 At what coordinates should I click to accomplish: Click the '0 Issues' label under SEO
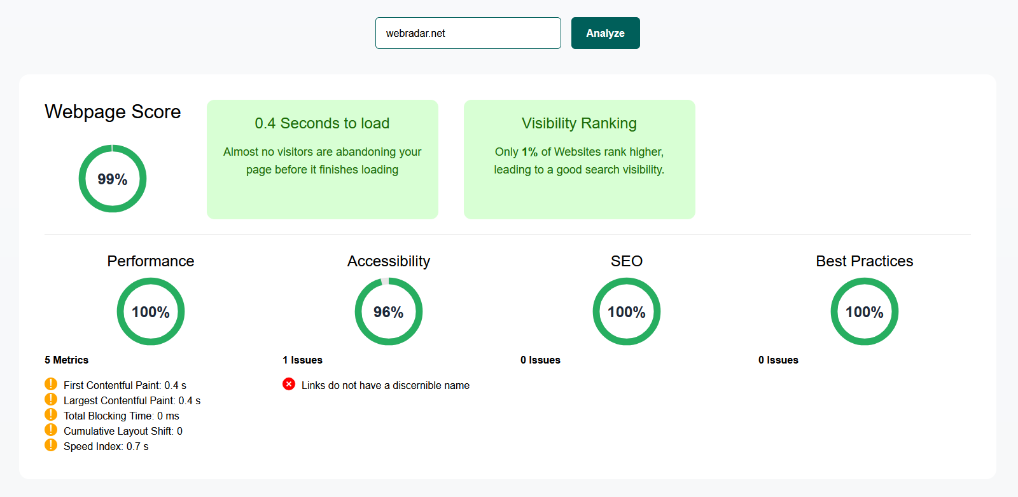click(540, 360)
